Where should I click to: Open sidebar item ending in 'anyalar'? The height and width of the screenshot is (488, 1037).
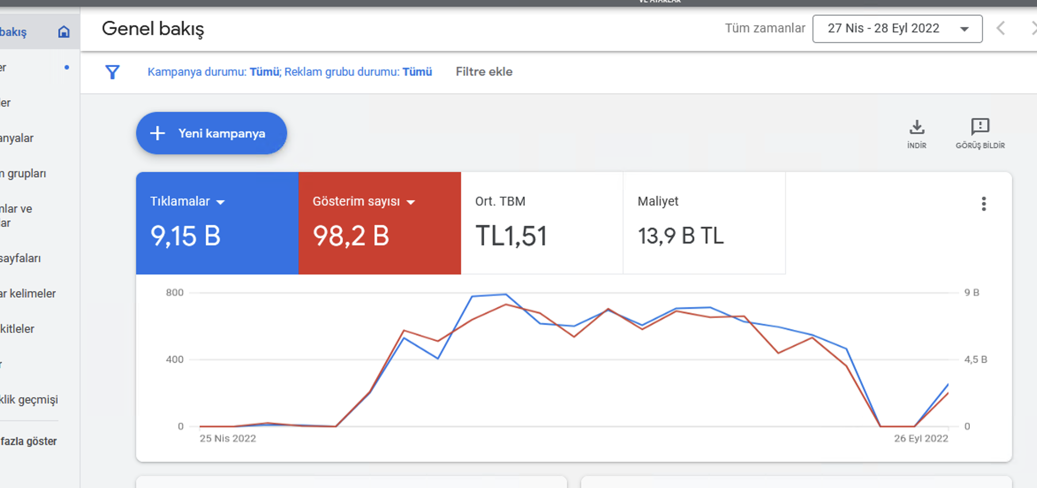point(17,138)
